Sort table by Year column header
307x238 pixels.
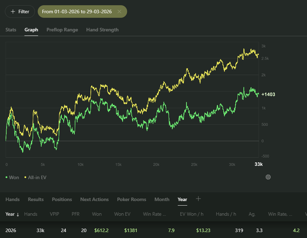coord(10,214)
